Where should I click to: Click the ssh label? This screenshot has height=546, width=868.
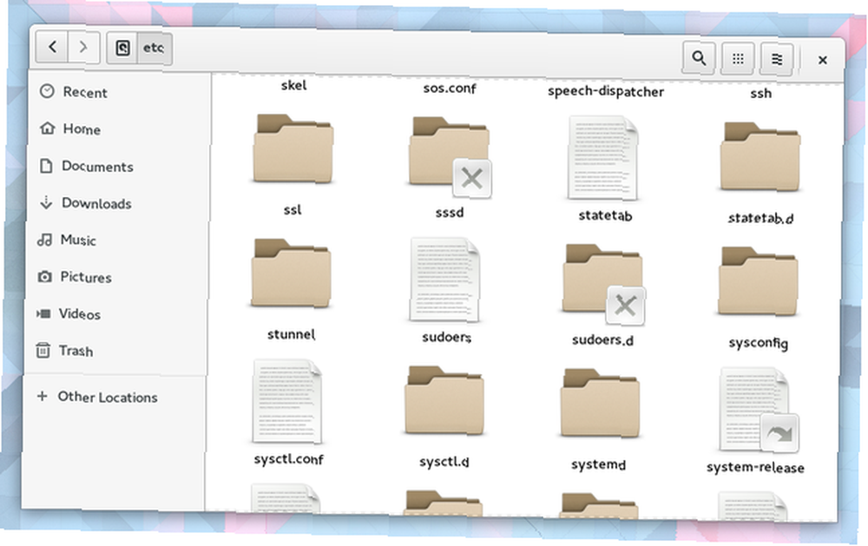tap(761, 94)
